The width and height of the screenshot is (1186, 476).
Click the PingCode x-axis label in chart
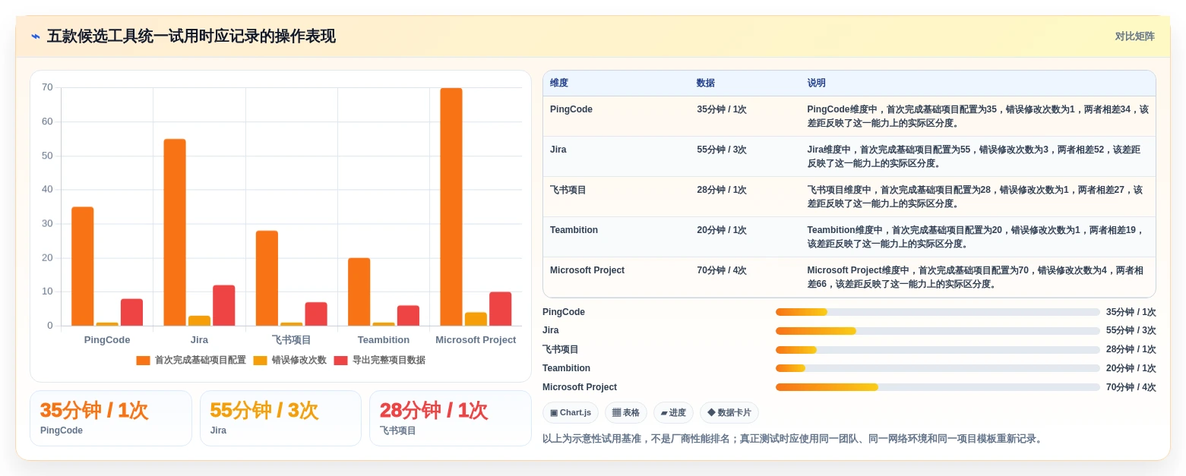(107, 340)
